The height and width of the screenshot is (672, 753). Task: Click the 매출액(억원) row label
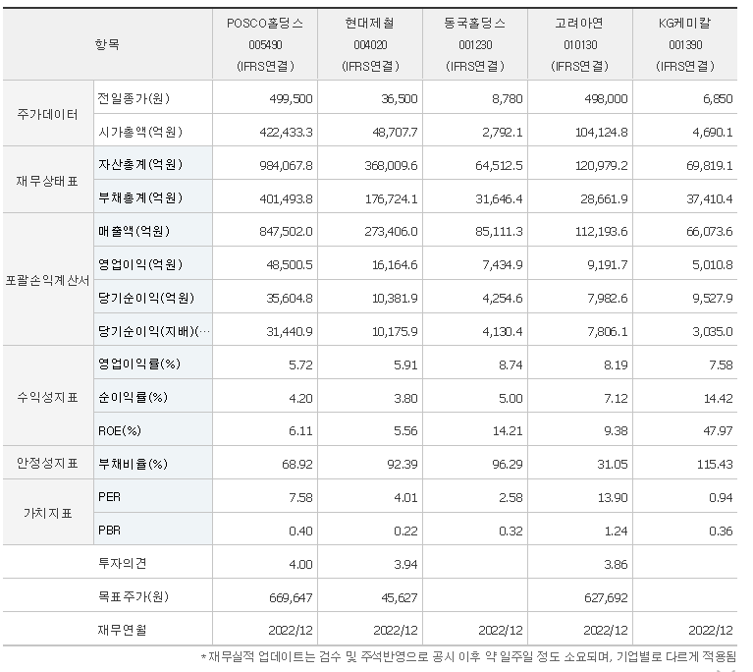(134, 231)
